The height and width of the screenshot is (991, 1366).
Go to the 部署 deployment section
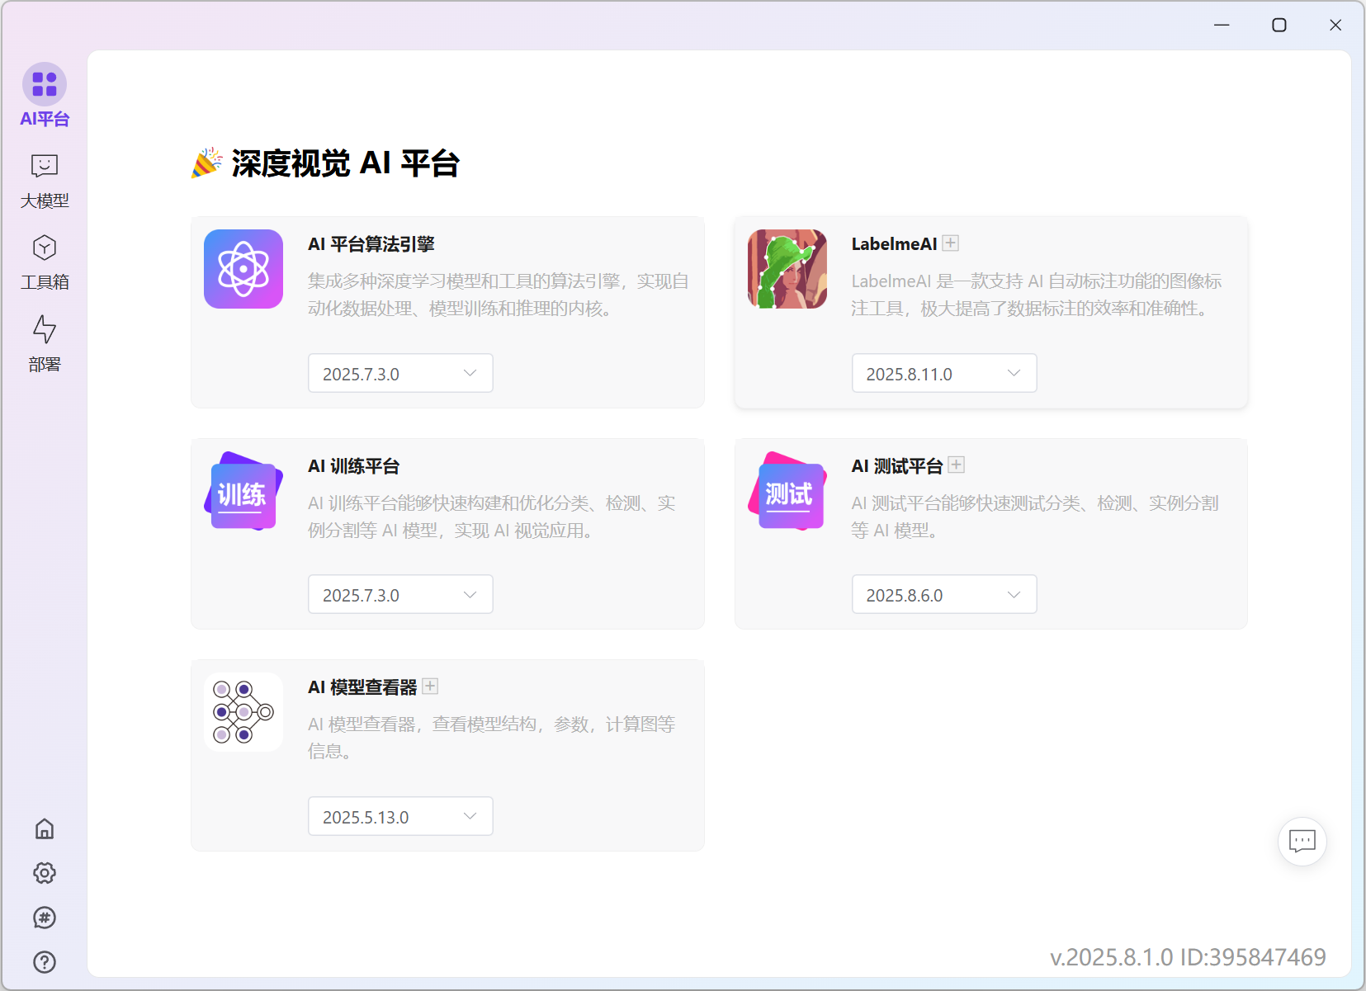pyautogui.click(x=45, y=343)
